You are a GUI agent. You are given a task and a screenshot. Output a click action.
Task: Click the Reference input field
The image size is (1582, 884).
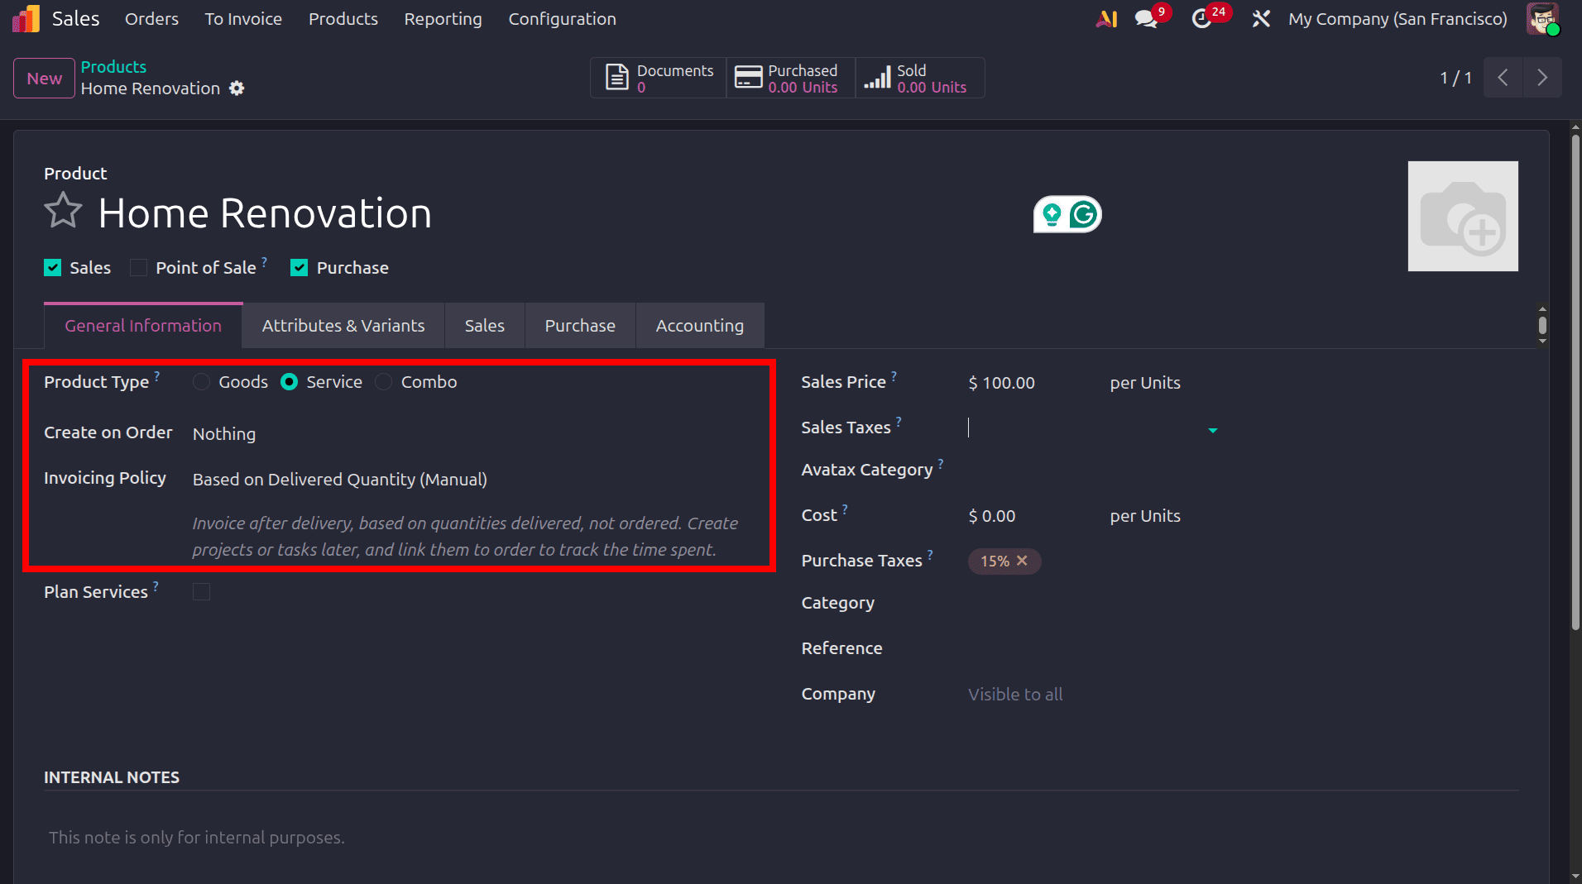(x=1093, y=649)
